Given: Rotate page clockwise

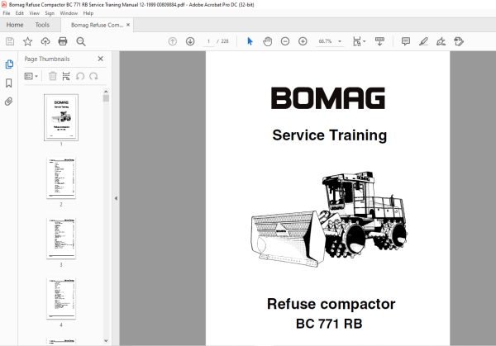Looking at the screenshot, I should pos(93,76).
